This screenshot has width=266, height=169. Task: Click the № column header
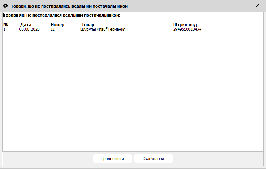point(6,25)
